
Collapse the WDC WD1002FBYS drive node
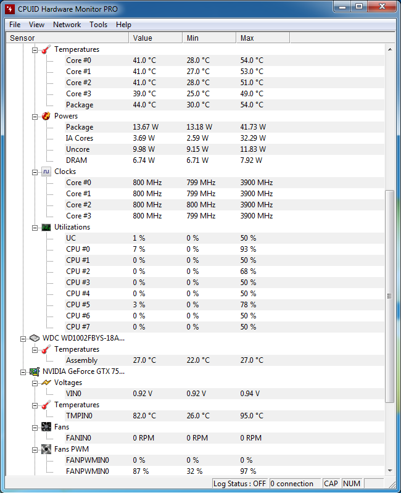click(x=23, y=339)
